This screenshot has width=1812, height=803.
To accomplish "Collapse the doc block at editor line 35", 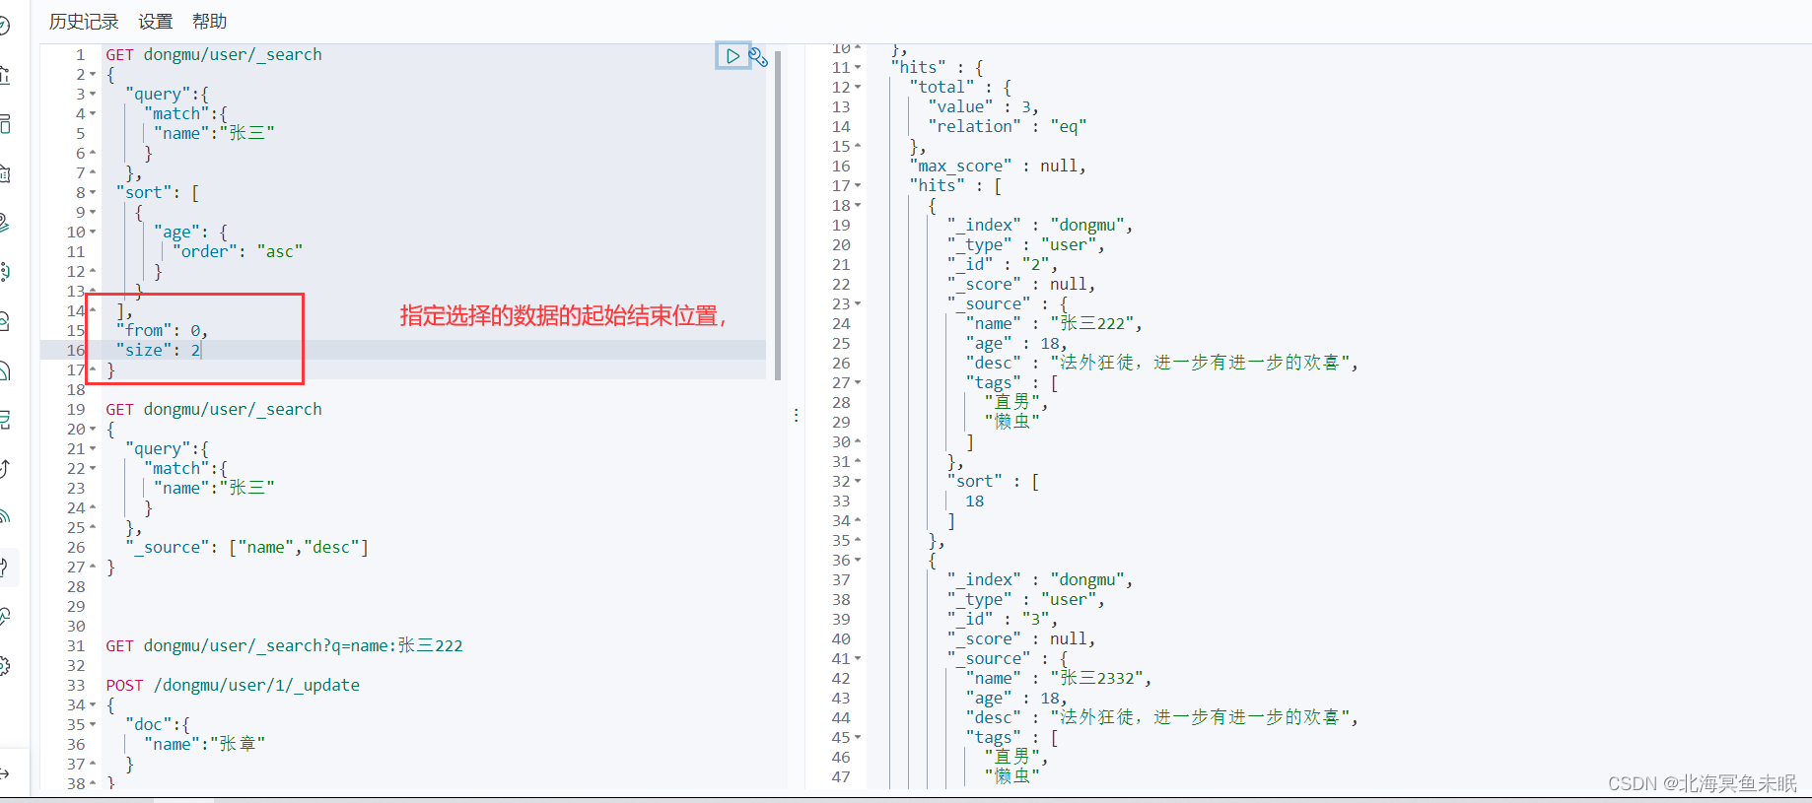I will pos(93,725).
